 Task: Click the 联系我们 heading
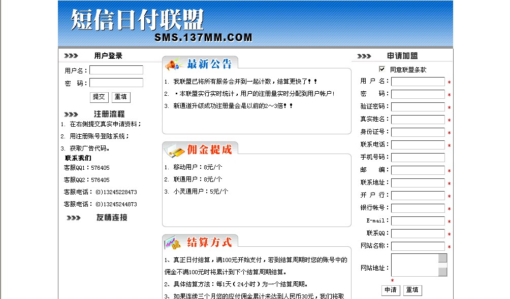tap(78, 158)
